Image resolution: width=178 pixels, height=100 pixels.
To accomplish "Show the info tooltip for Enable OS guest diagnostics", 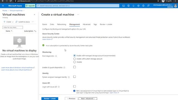I will pos(64,67).
